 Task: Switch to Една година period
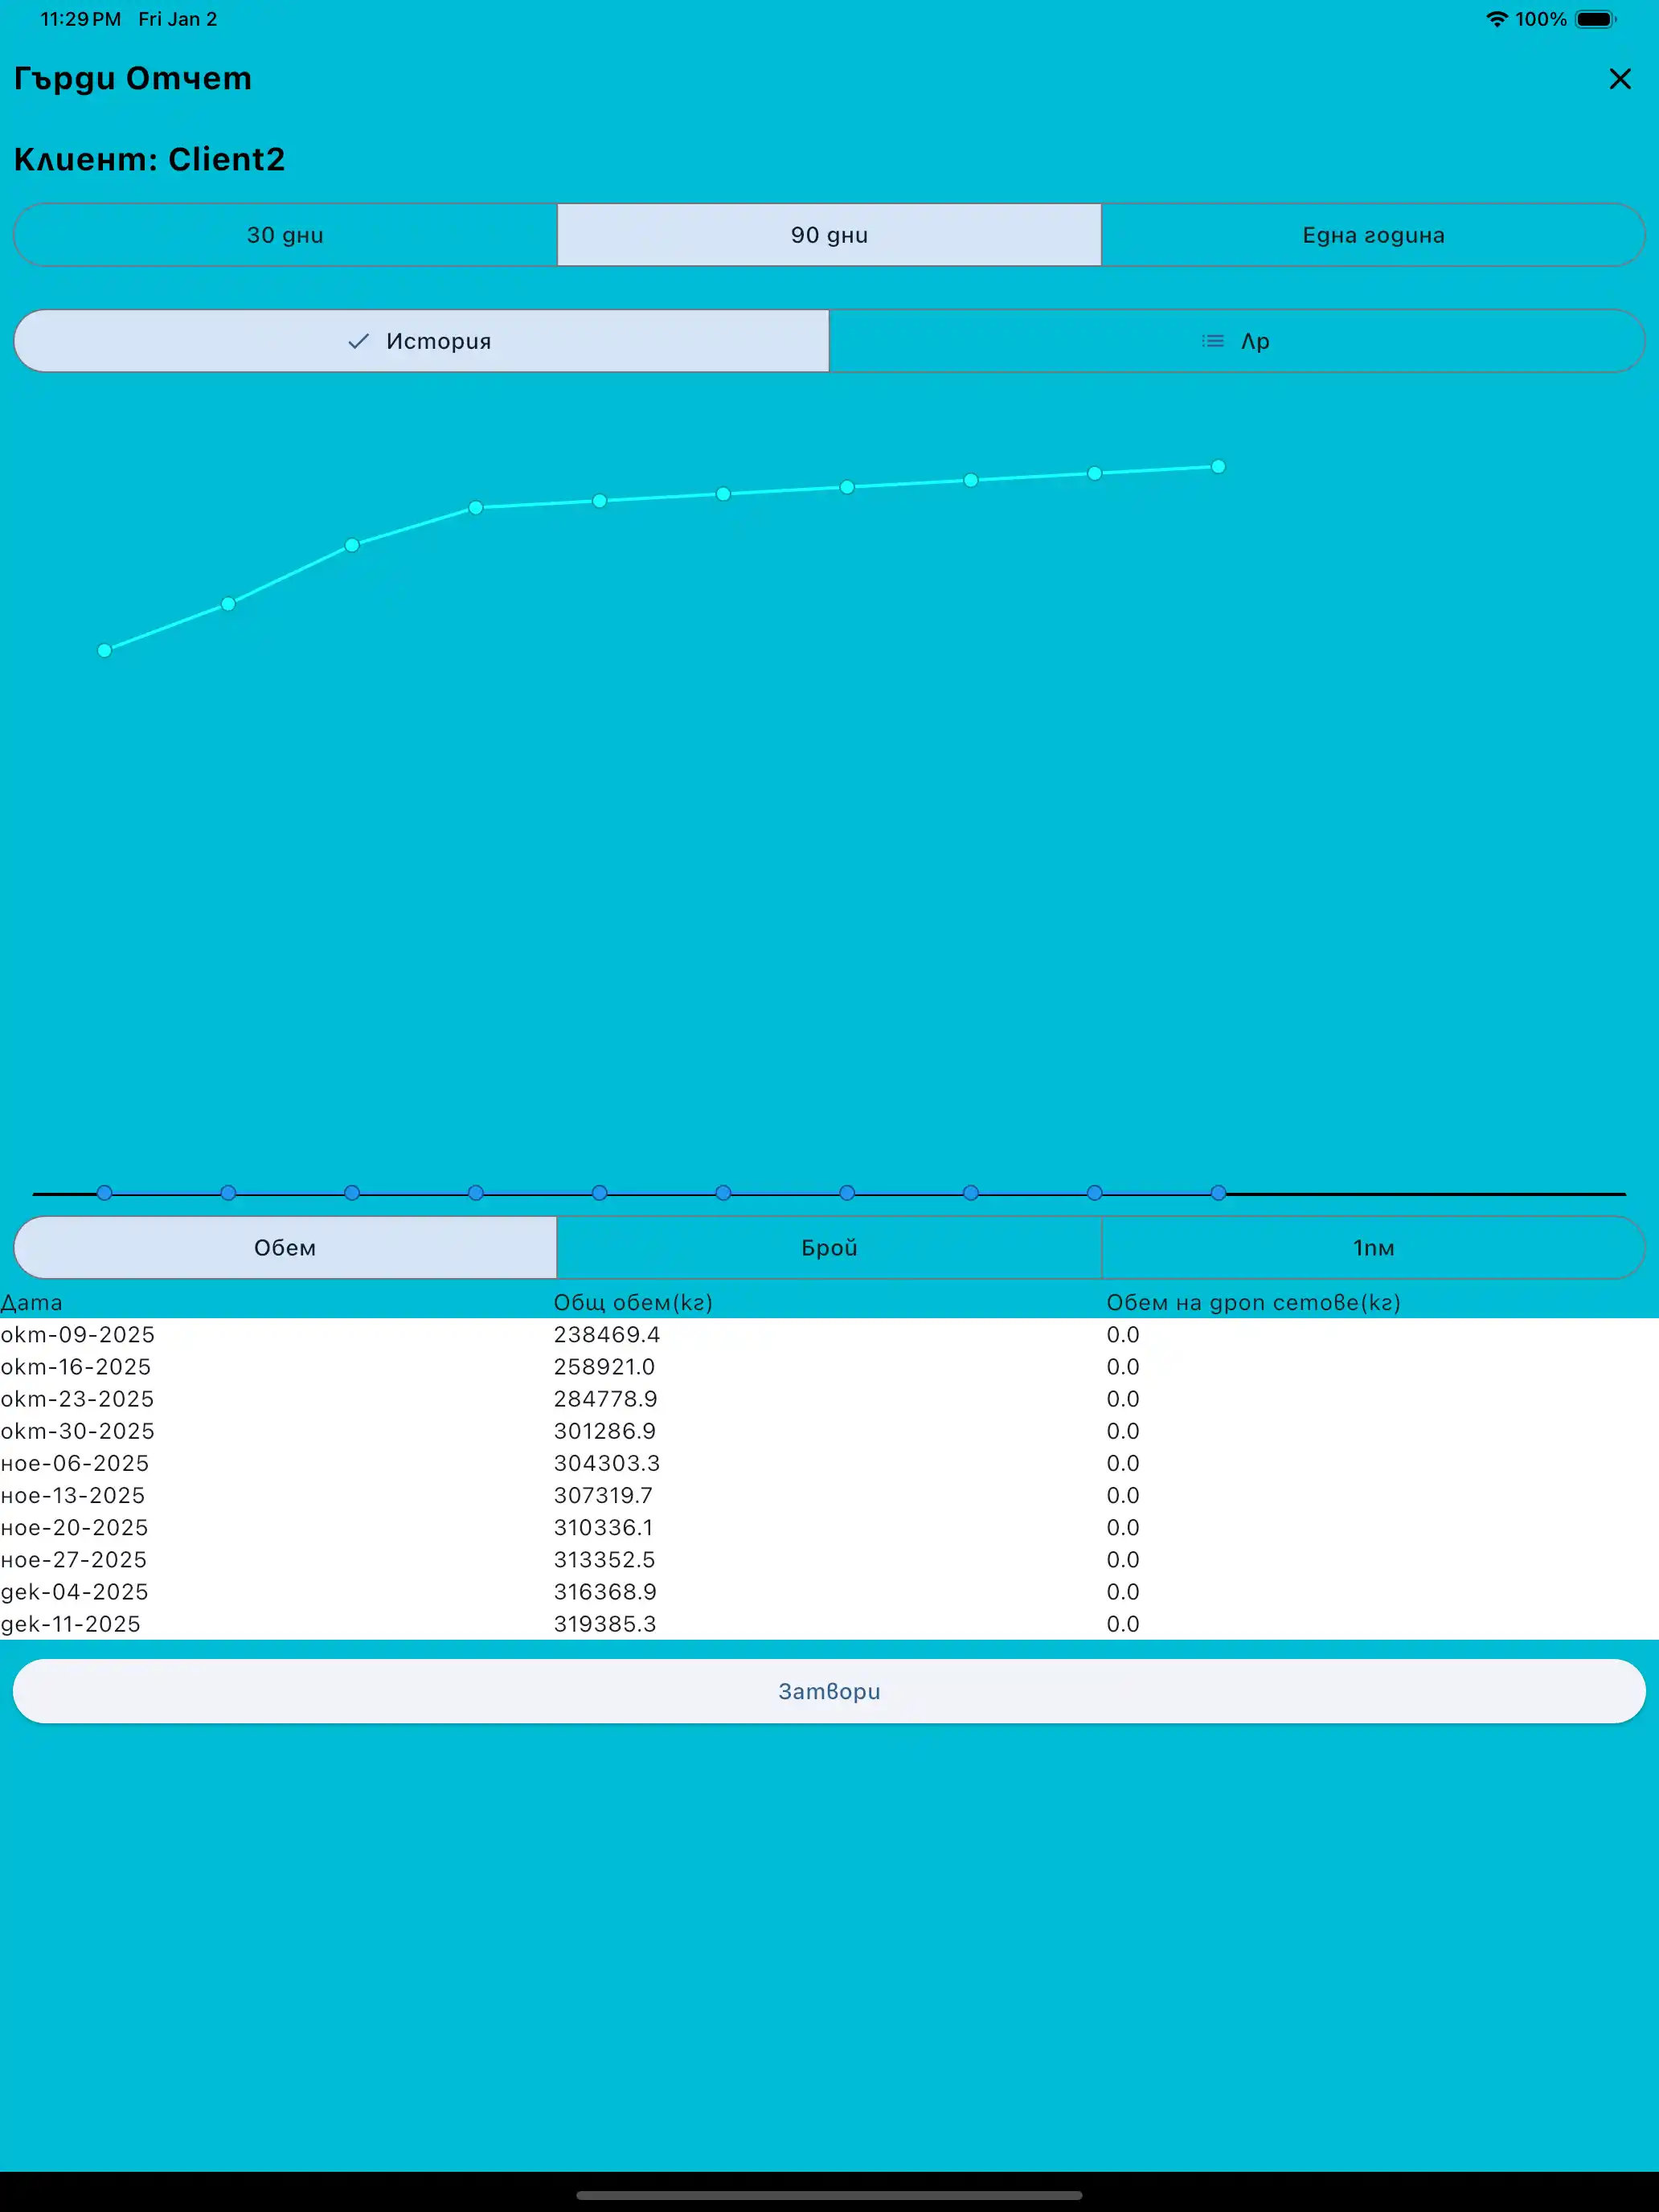click(x=1372, y=235)
